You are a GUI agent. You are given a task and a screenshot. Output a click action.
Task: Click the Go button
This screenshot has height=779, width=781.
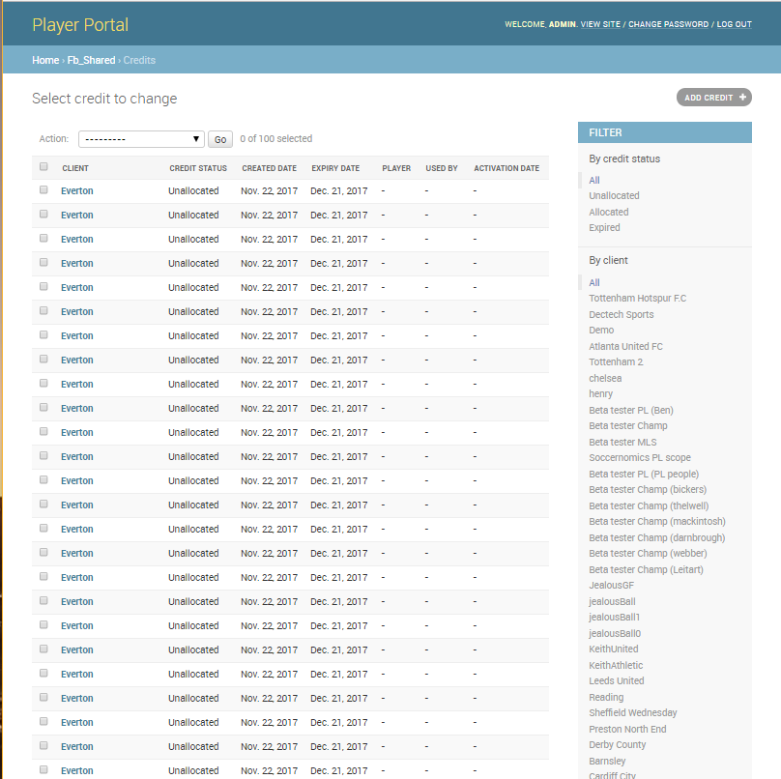coord(220,139)
